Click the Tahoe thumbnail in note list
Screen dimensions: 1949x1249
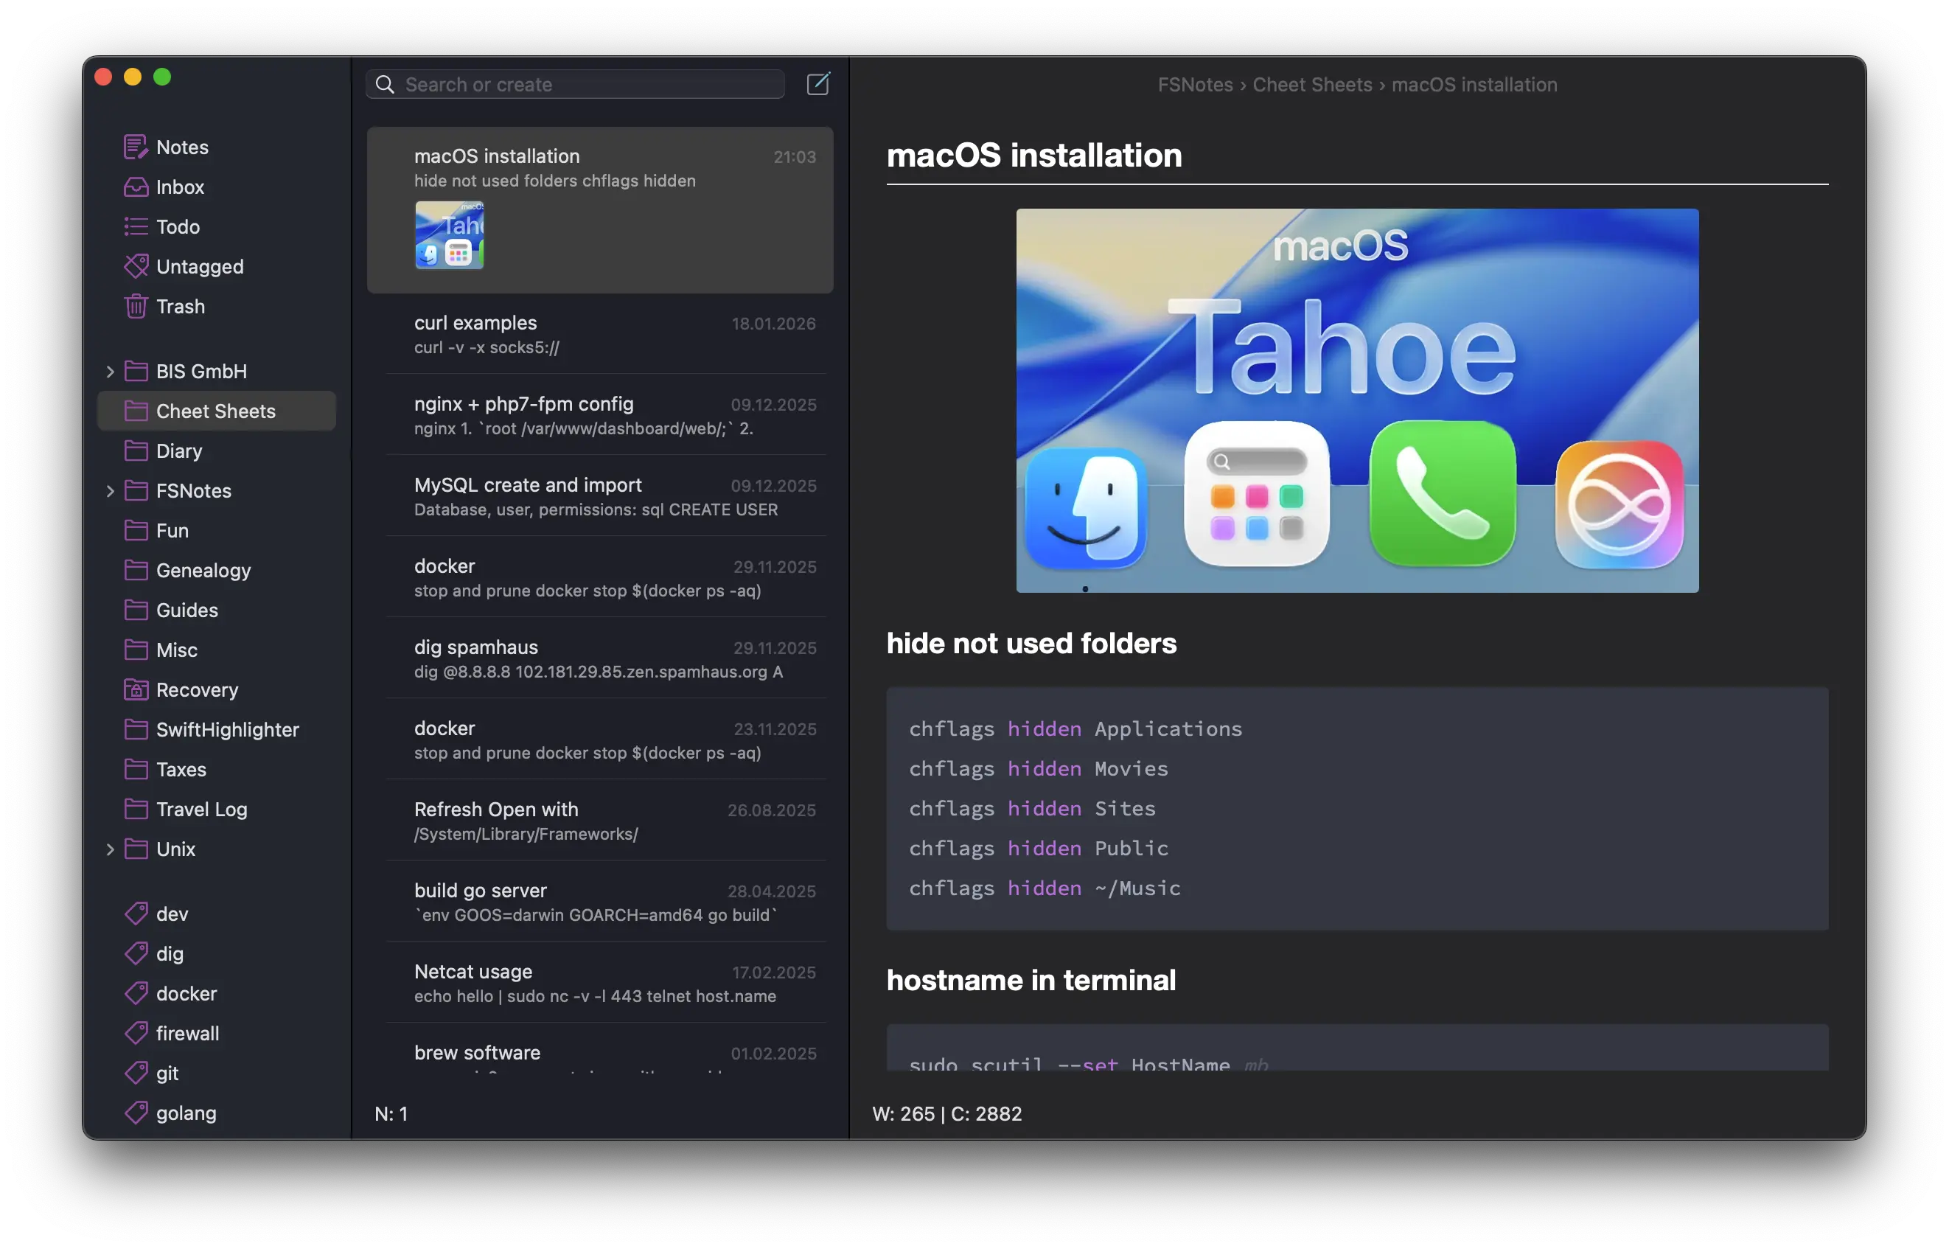tap(449, 235)
